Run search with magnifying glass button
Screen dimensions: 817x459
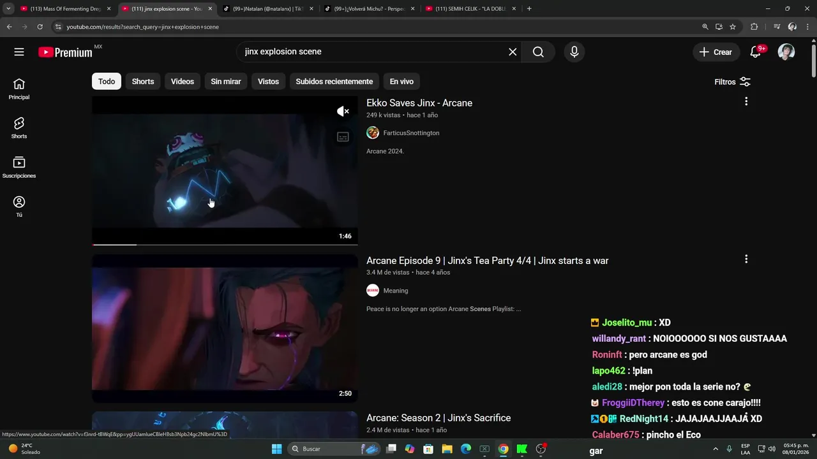pyautogui.click(x=538, y=52)
